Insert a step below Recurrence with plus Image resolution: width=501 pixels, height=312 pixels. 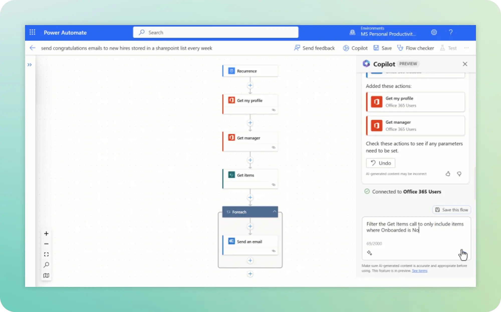pyautogui.click(x=250, y=85)
